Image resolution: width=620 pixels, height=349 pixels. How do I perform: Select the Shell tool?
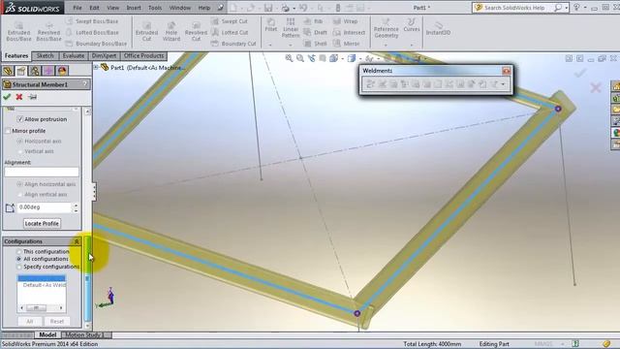(316, 44)
